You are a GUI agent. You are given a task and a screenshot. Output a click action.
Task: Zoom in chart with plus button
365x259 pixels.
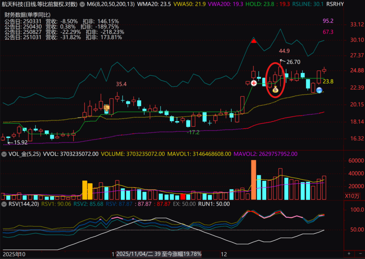[349, 253]
